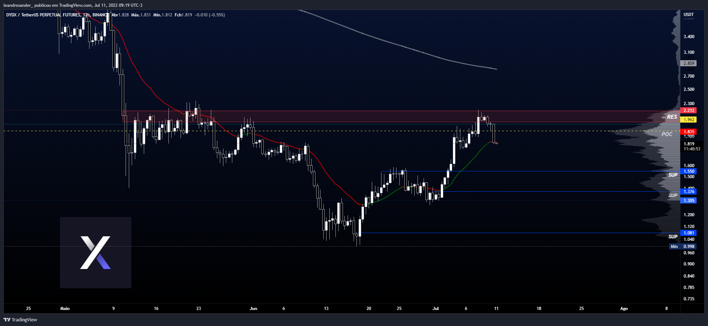
Task: Click the 'Maio' label on the time axis
Action: 65,309
